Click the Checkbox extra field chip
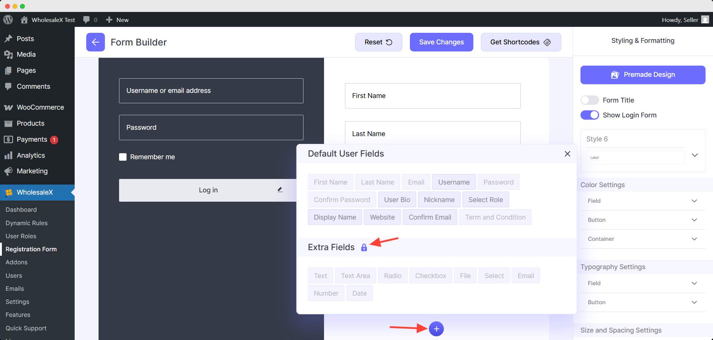This screenshot has height=340, width=713. point(431,276)
